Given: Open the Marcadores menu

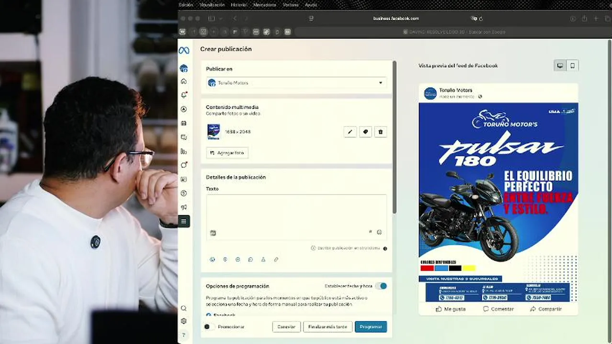Looking at the screenshot, I should 264,5.
